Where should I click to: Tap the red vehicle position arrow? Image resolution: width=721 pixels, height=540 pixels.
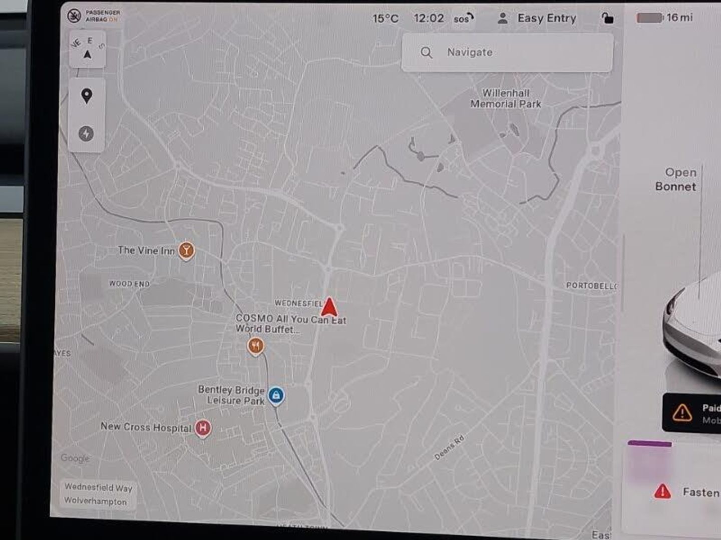coord(329,307)
